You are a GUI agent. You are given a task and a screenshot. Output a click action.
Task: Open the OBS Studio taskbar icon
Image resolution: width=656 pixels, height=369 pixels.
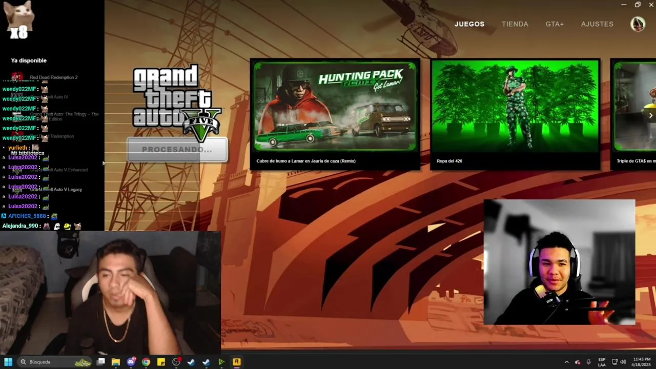coord(176,362)
